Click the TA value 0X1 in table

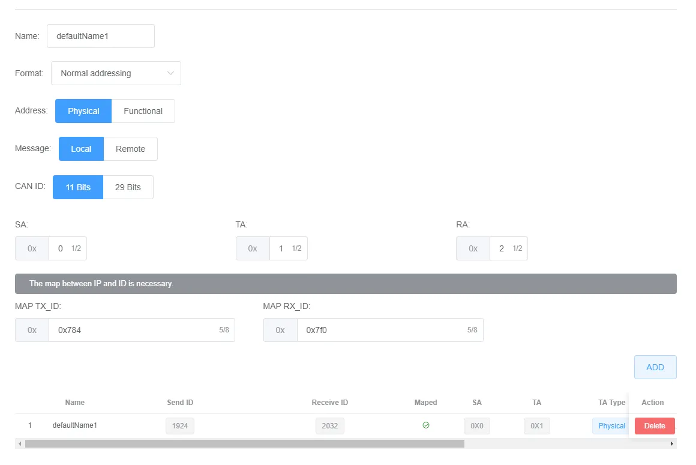click(x=536, y=426)
